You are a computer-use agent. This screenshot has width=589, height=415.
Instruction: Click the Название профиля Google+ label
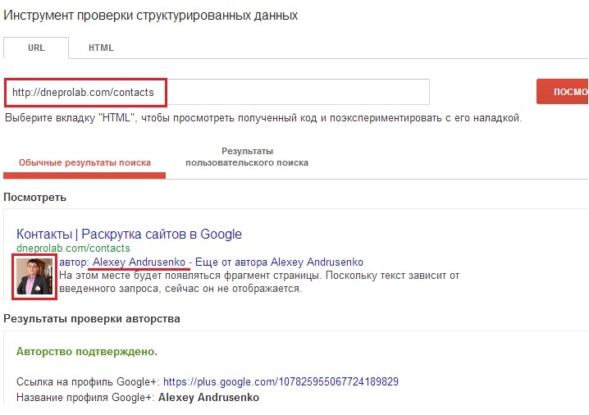point(84,397)
